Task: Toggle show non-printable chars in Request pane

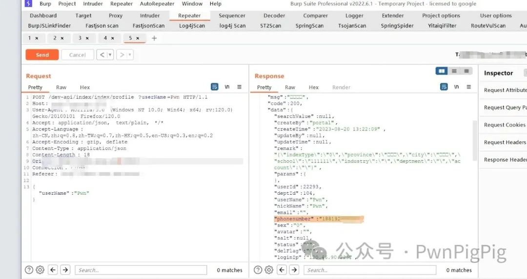Action: [x=227, y=87]
